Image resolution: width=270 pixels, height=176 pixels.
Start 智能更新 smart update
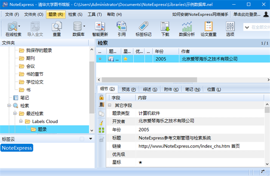tap(100, 29)
